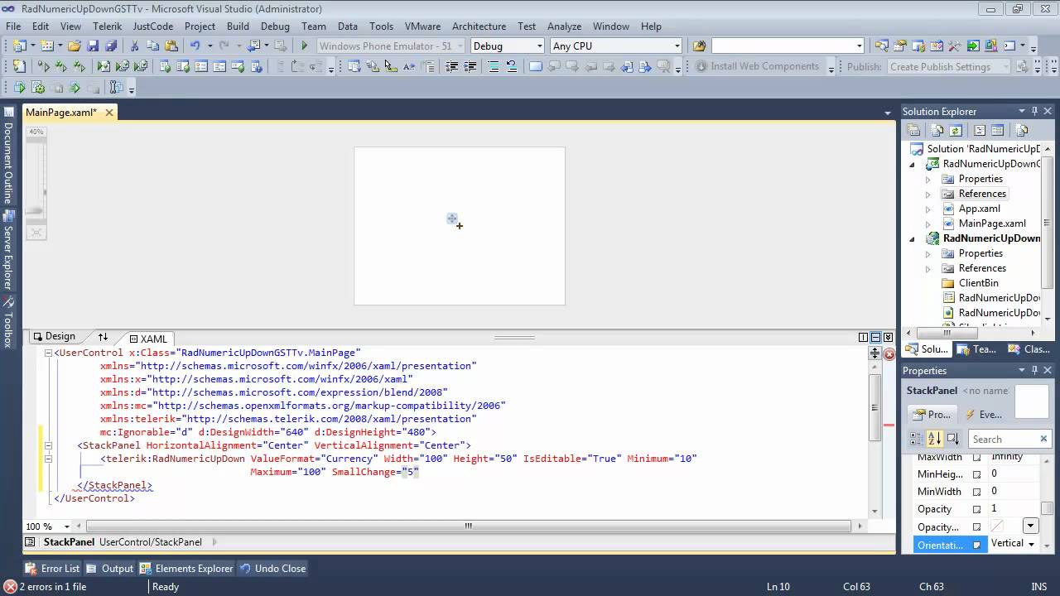Toggle the Orientation property marker

tap(976, 545)
